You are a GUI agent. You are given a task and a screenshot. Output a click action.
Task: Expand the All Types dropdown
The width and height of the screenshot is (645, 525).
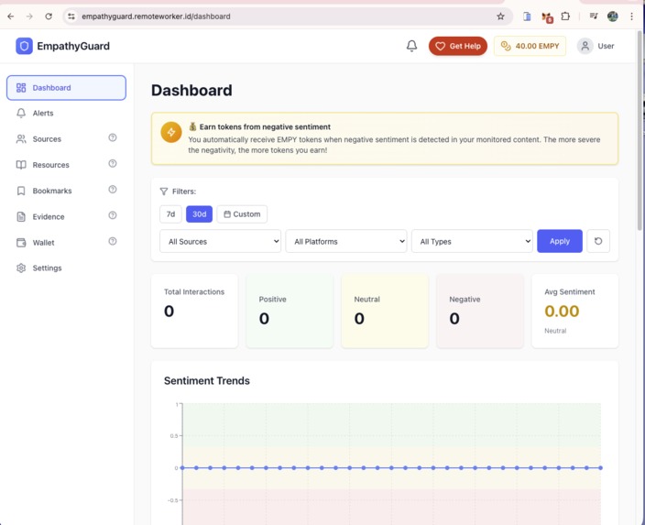[x=472, y=241]
